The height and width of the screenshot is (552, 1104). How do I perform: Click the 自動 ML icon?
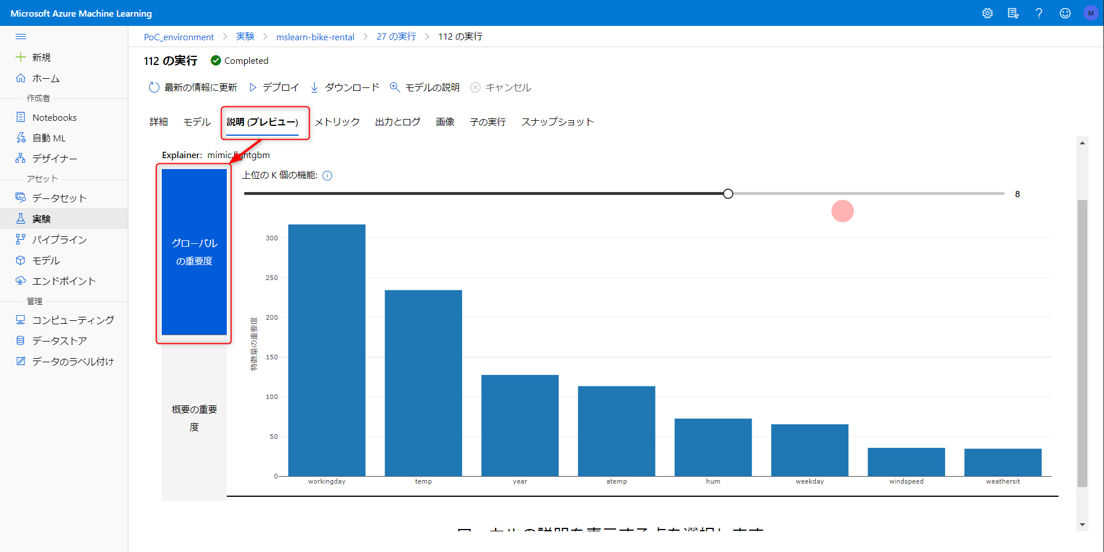[21, 138]
